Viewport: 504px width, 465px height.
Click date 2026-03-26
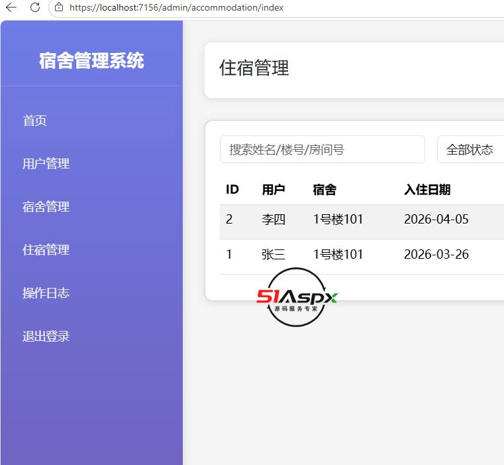click(436, 255)
